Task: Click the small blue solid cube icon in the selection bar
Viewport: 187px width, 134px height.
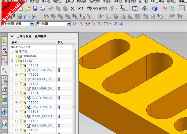Action: 121,24
